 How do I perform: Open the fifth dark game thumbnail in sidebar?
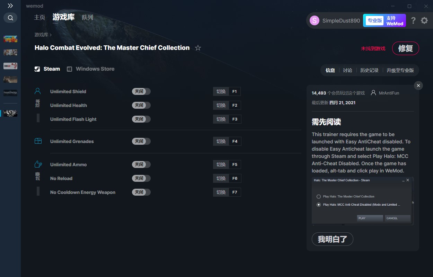click(10, 93)
